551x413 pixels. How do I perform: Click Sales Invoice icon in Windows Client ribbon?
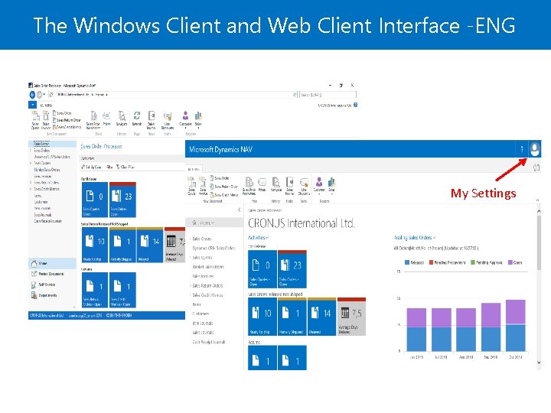coord(46,120)
